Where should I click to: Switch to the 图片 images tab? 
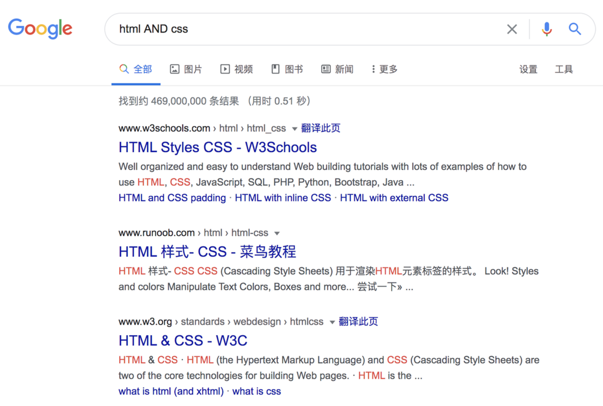coord(186,69)
